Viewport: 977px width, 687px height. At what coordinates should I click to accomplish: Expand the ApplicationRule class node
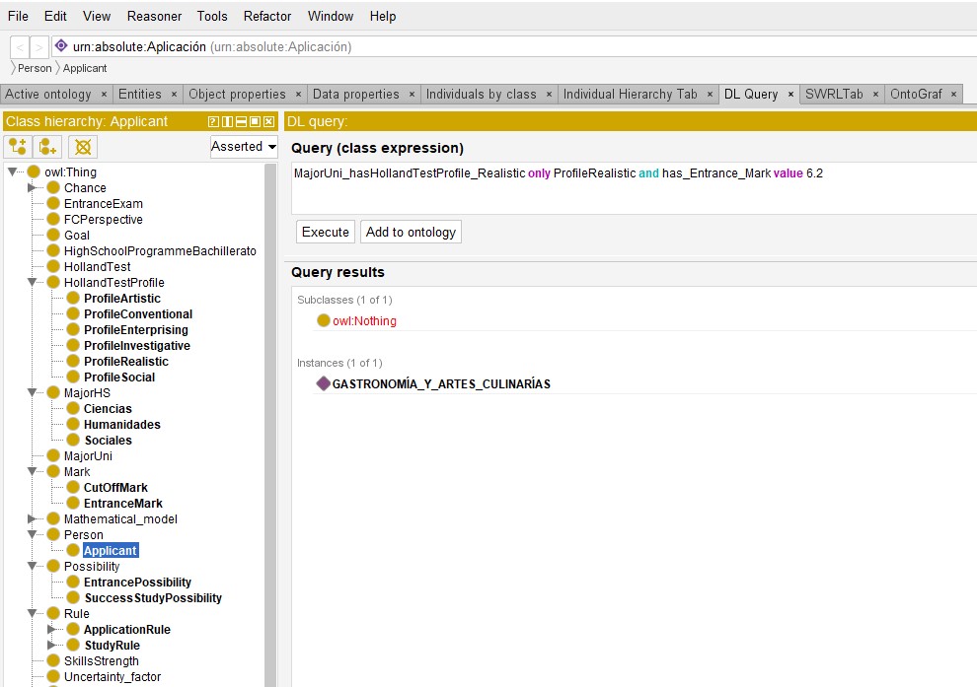[52, 630]
